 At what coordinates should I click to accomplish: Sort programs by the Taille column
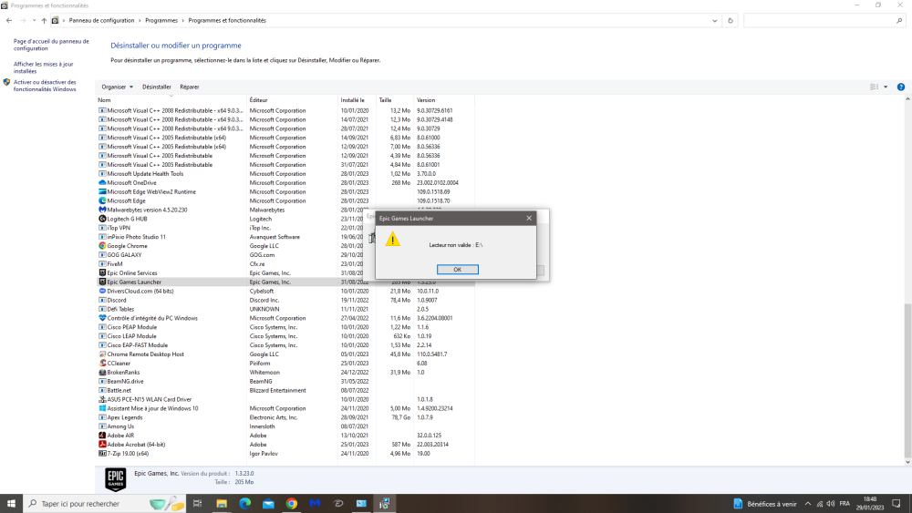(395, 100)
